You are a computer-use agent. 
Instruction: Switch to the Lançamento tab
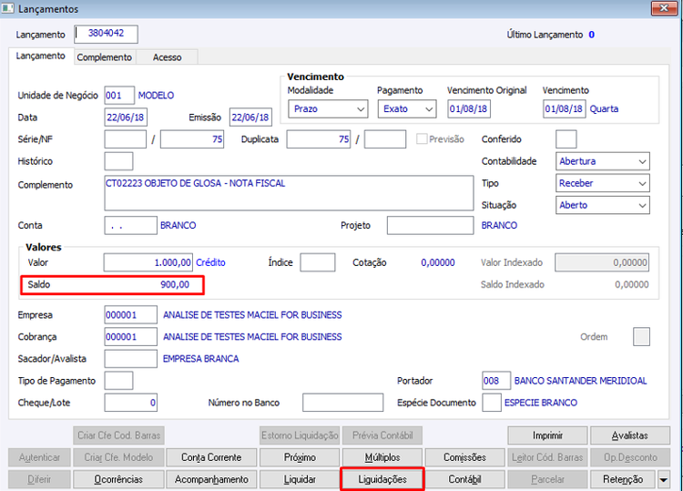(40, 56)
